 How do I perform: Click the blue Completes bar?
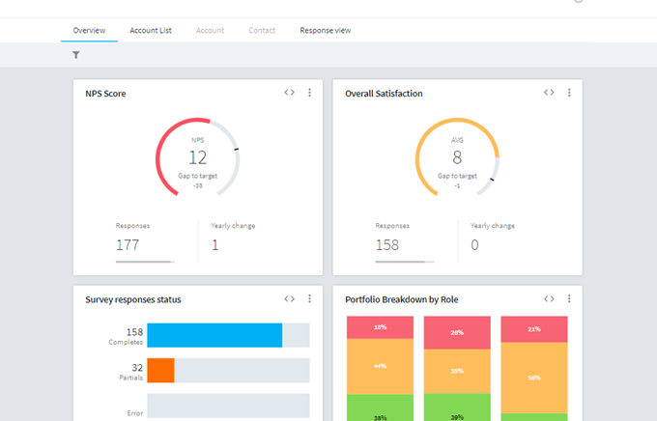click(214, 335)
